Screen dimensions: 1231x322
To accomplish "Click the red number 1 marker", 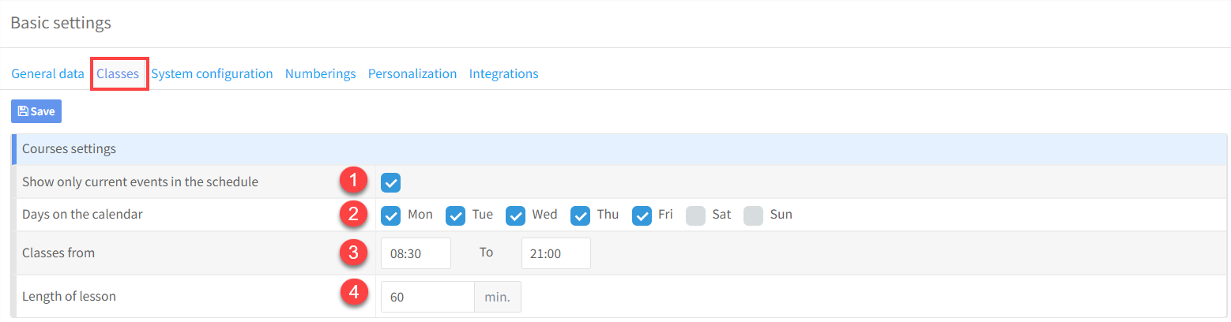I will [353, 181].
